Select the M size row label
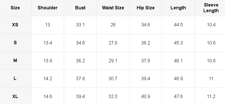The width and height of the screenshot is (225, 104). pyautogui.click(x=15, y=61)
